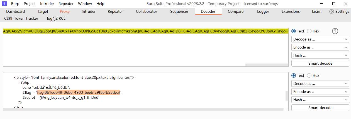Switch to the Dashboard tab
The image size is (351, 119).
point(15,11)
